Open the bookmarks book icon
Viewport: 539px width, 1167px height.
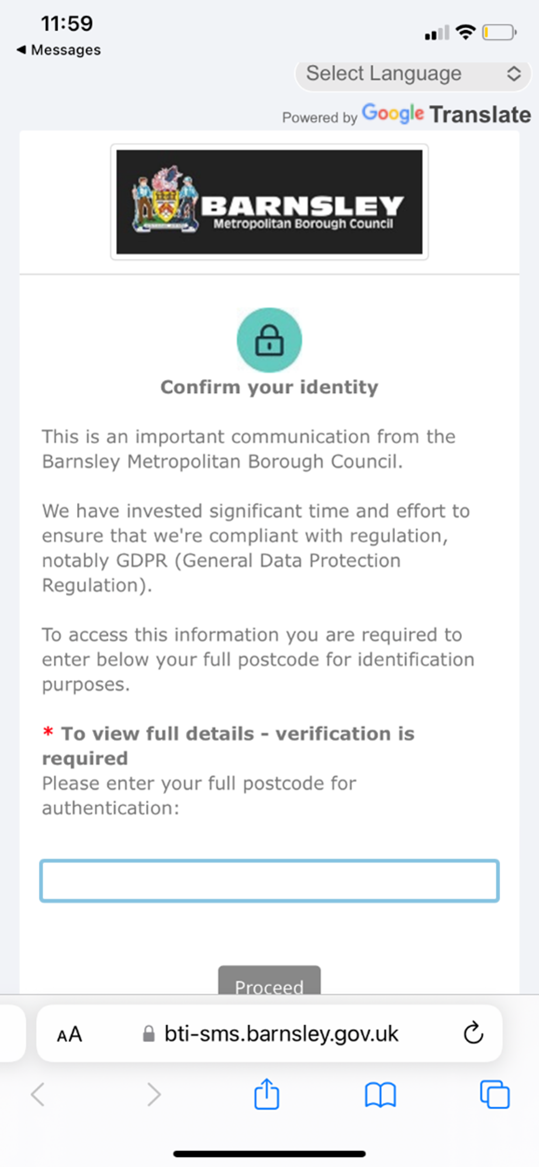click(x=380, y=1095)
